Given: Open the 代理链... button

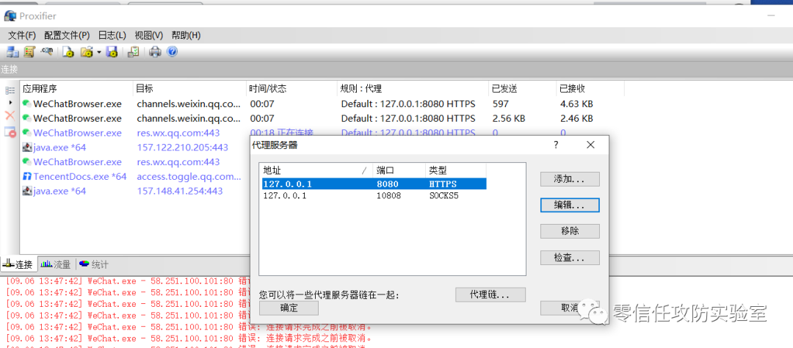Looking at the screenshot, I should pos(490,294).
